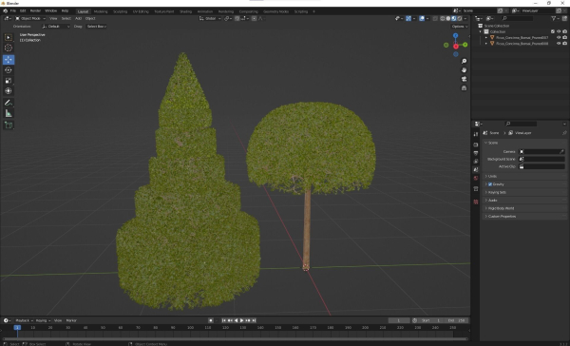Open the File menu
This screenshot has width=570, height=346.
12,10
